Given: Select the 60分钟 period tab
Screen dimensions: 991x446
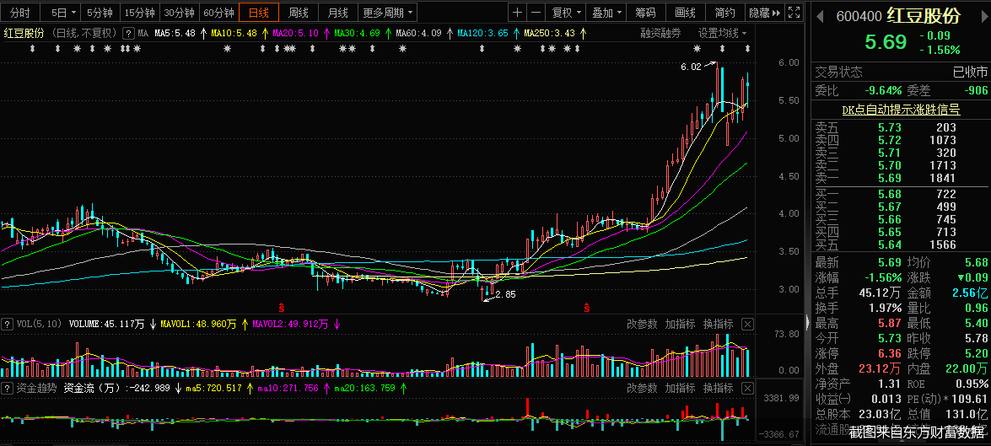Looking at the screenshot, I should click(x=218, y=13).
